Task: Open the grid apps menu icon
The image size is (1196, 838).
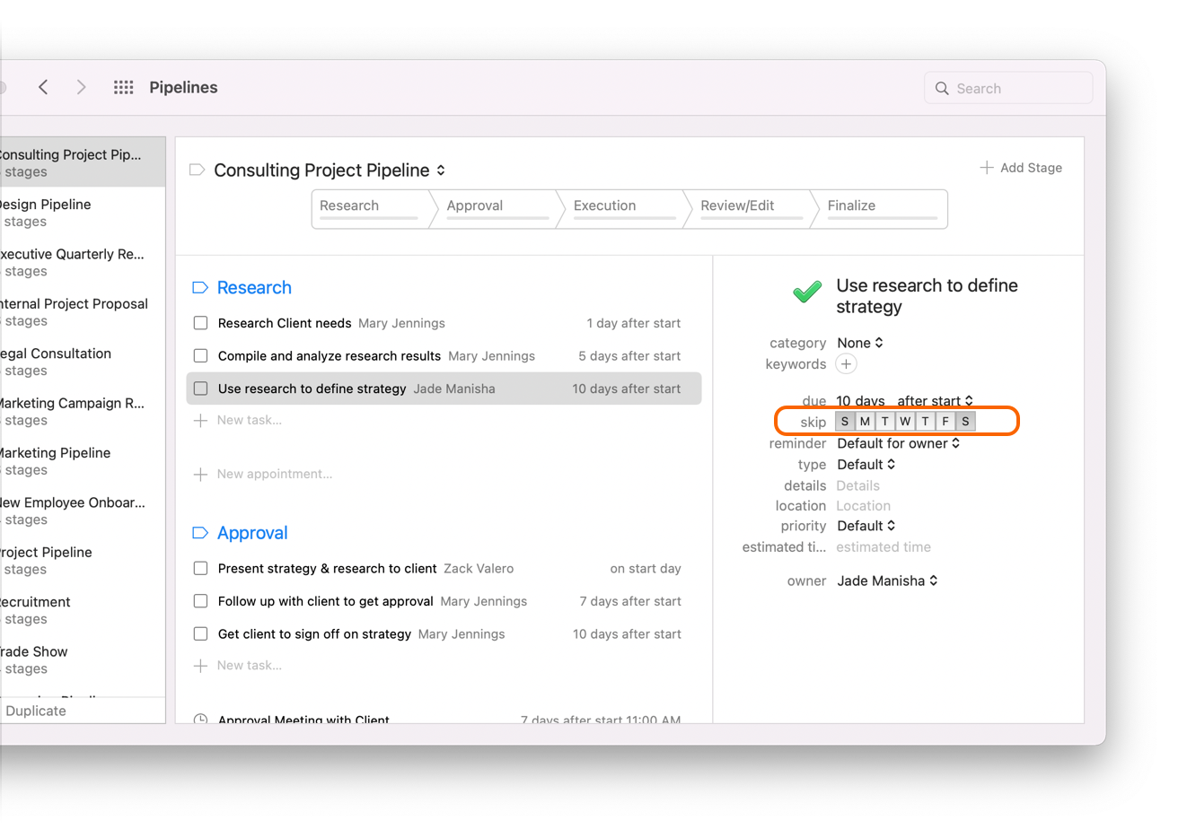Action: [124, 87]
